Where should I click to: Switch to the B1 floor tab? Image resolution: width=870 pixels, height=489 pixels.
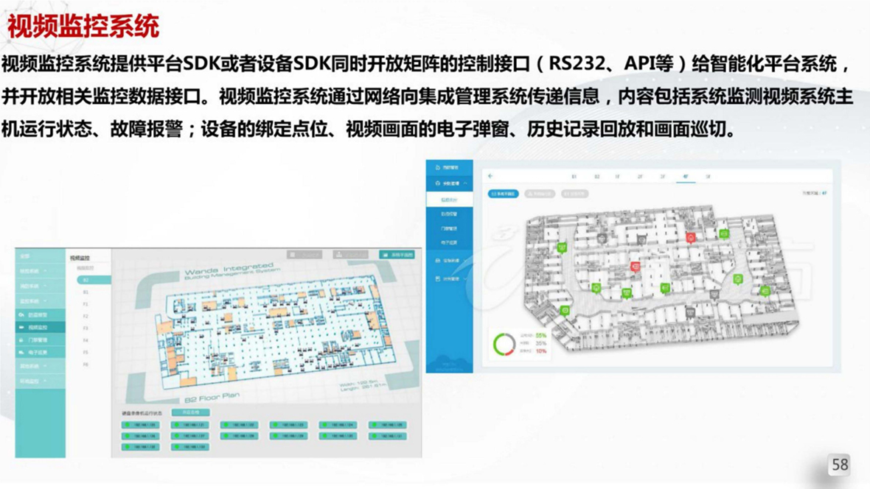(x=574, y=177)
